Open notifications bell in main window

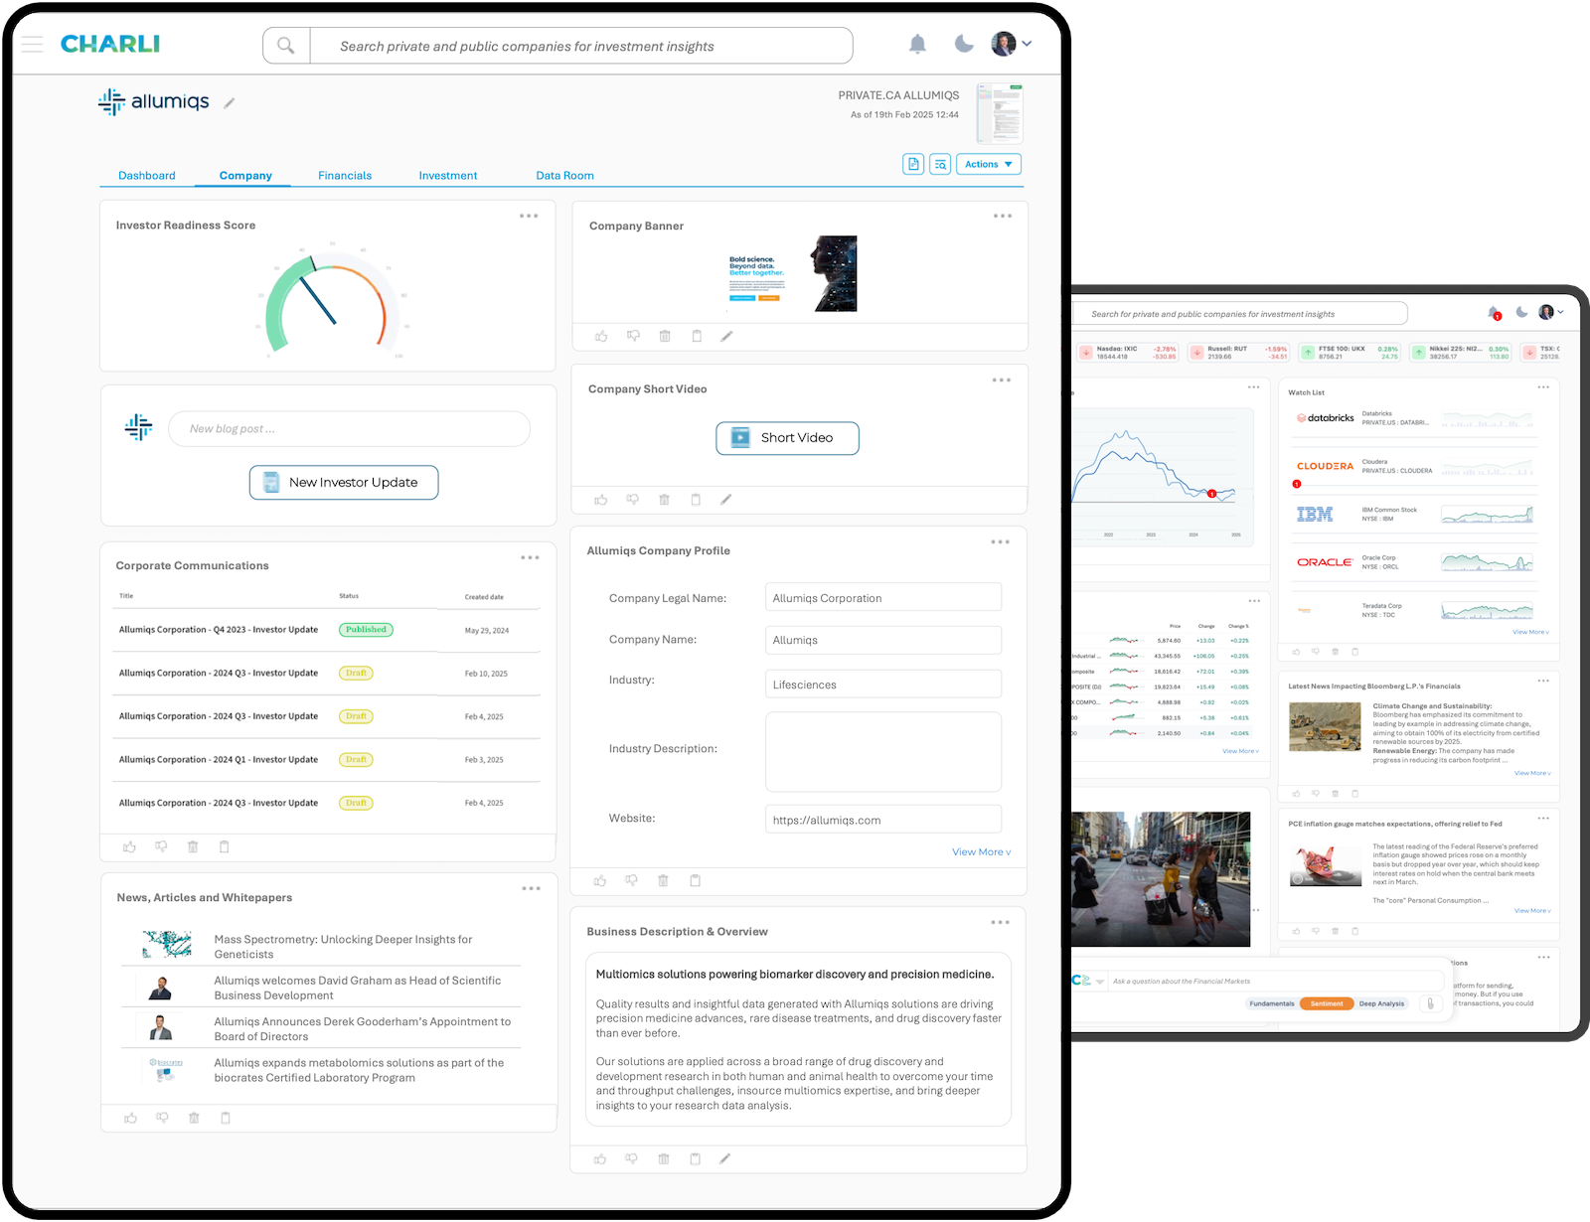coord(918,44)
